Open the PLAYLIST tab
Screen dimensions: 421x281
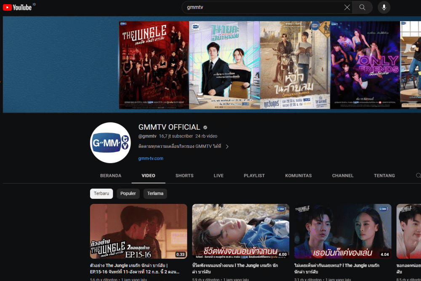(254, 176)
